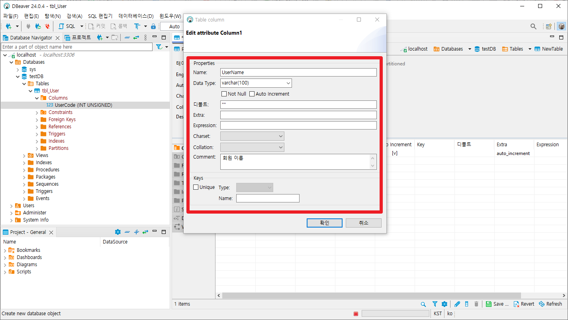Click the Scripts item in Project panel

coord(24,272)
